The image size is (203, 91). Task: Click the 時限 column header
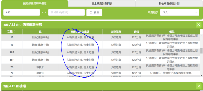coord(137,32)
